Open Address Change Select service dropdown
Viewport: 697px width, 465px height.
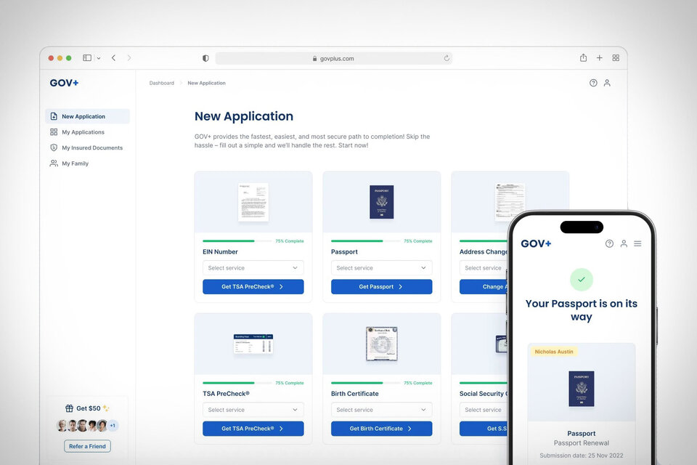(484, 268)
